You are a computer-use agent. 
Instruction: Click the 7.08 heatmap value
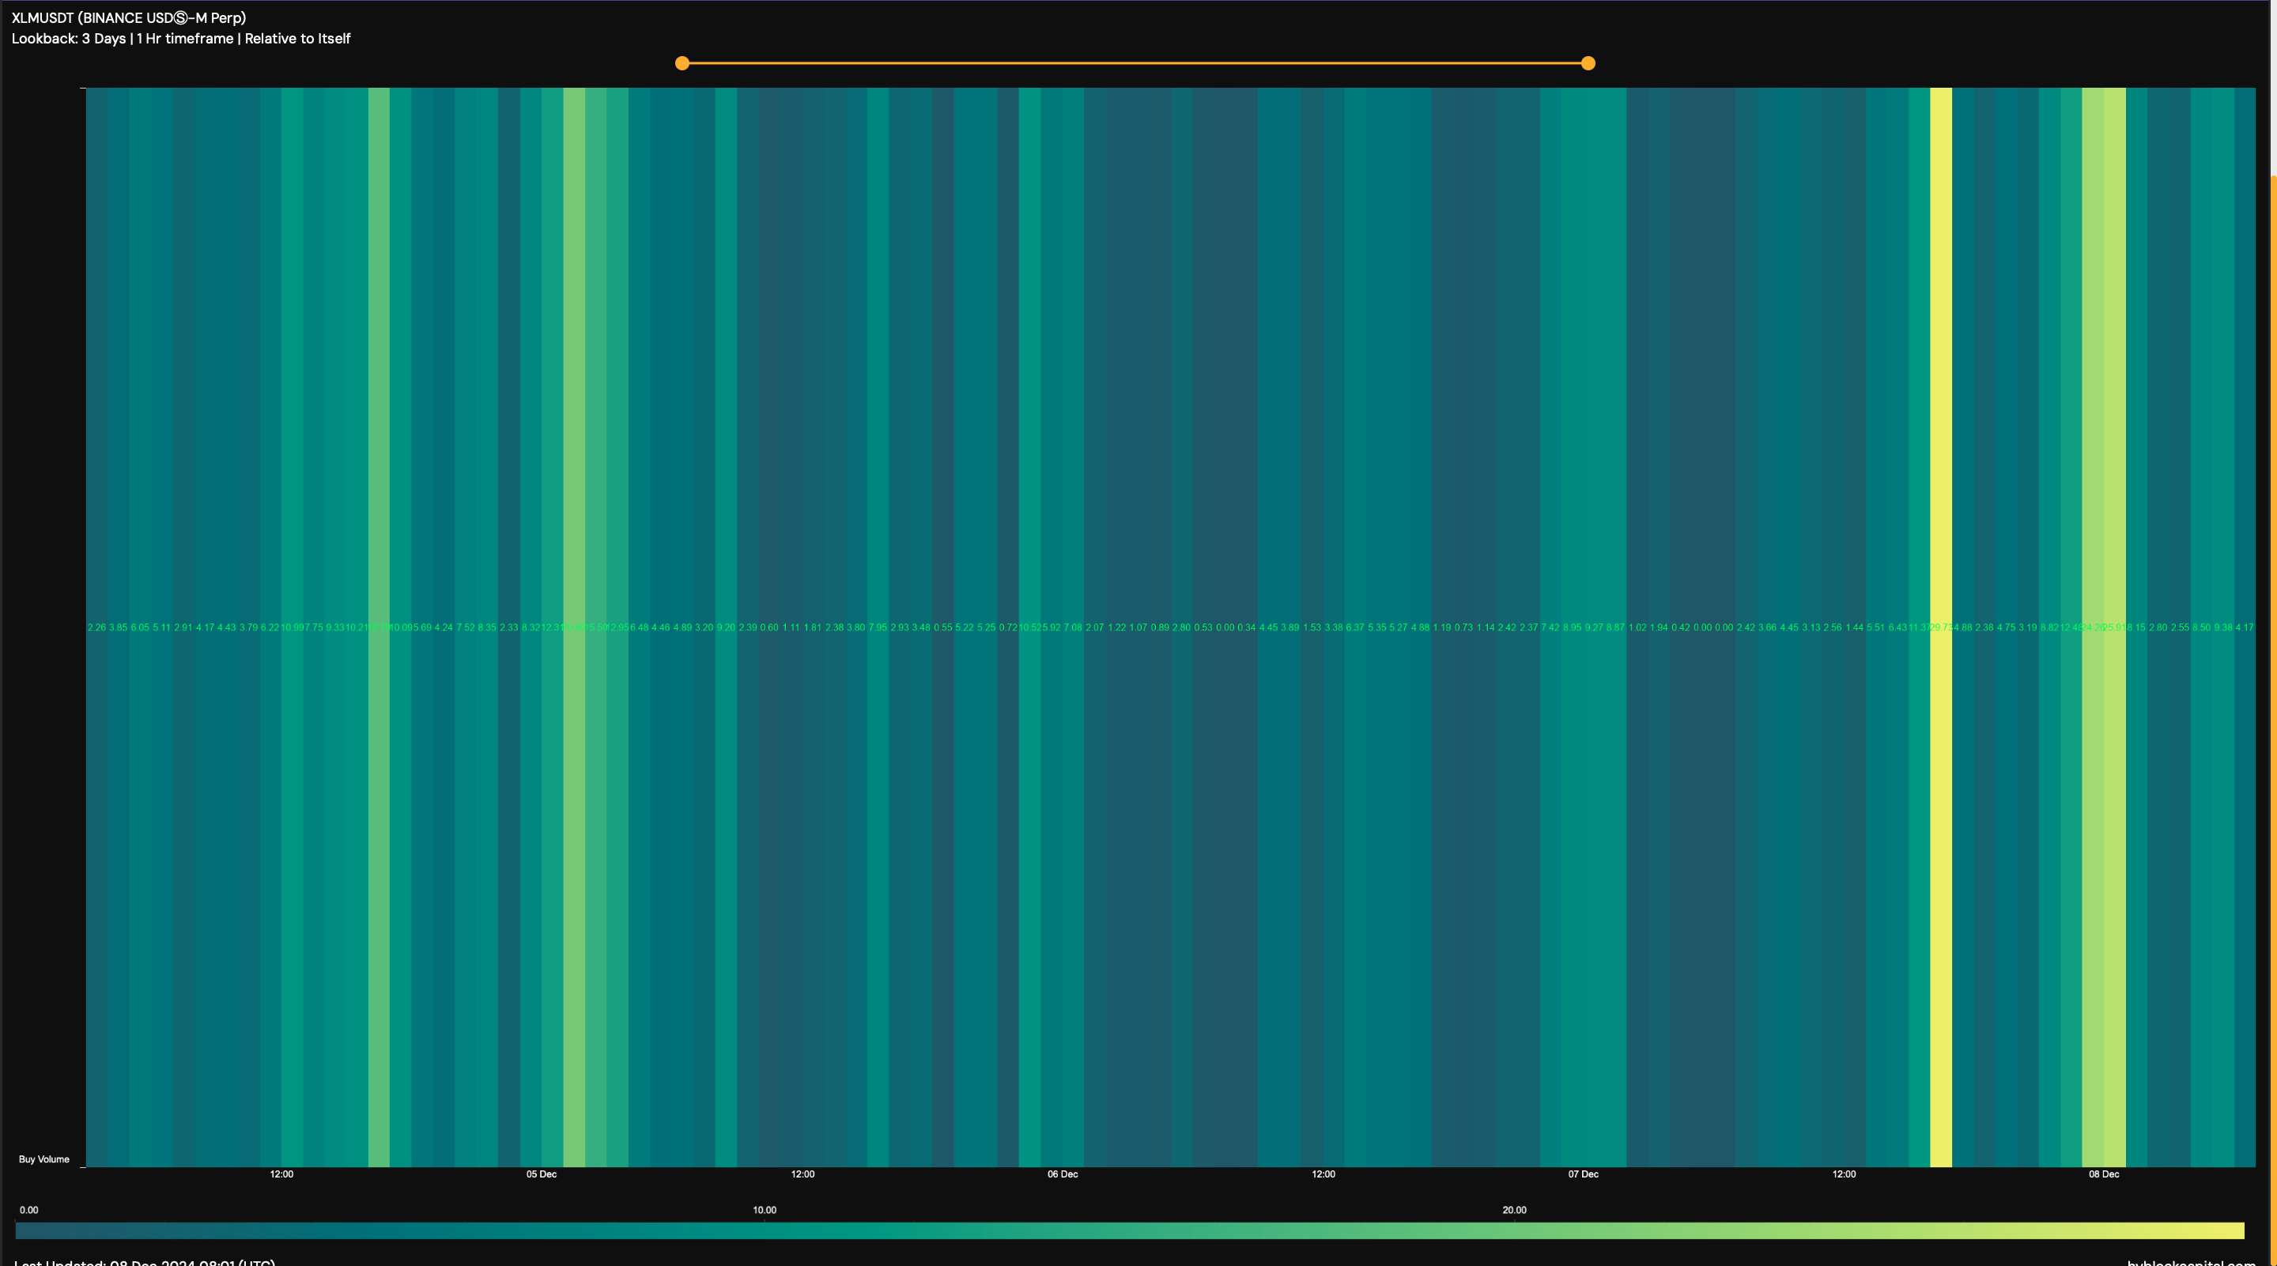tap(1073, 627)
